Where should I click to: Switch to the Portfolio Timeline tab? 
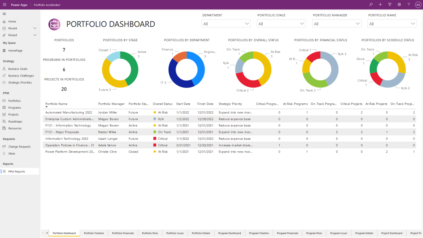coord(94,233)
